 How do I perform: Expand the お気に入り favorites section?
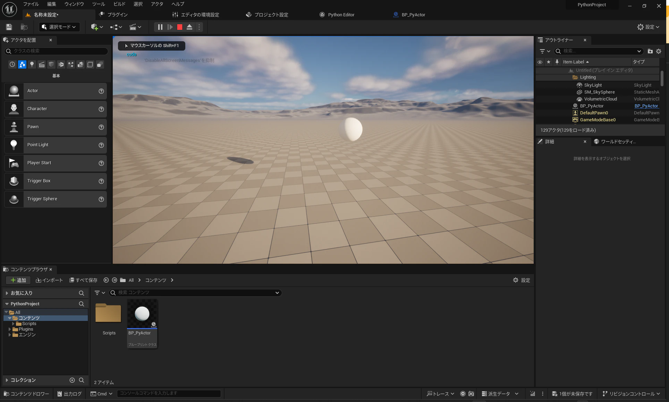pos(7,293)
